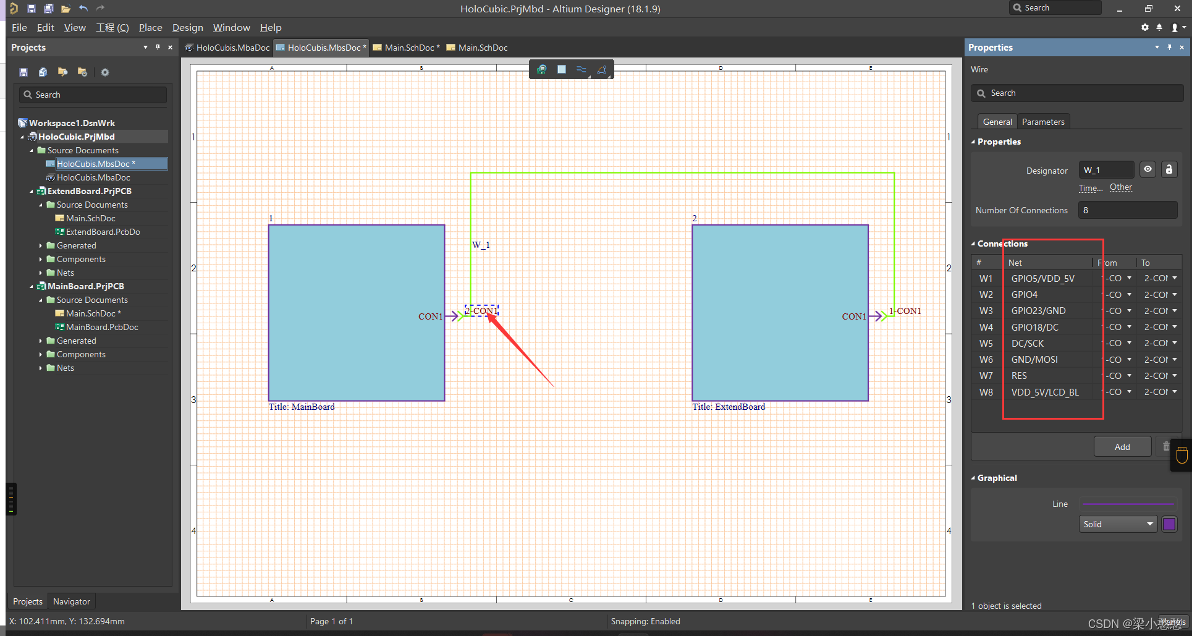Screen dimensions: 1192x636
Task: Open the project settings gear in Projects panel
Action: [x=105, y=72]
